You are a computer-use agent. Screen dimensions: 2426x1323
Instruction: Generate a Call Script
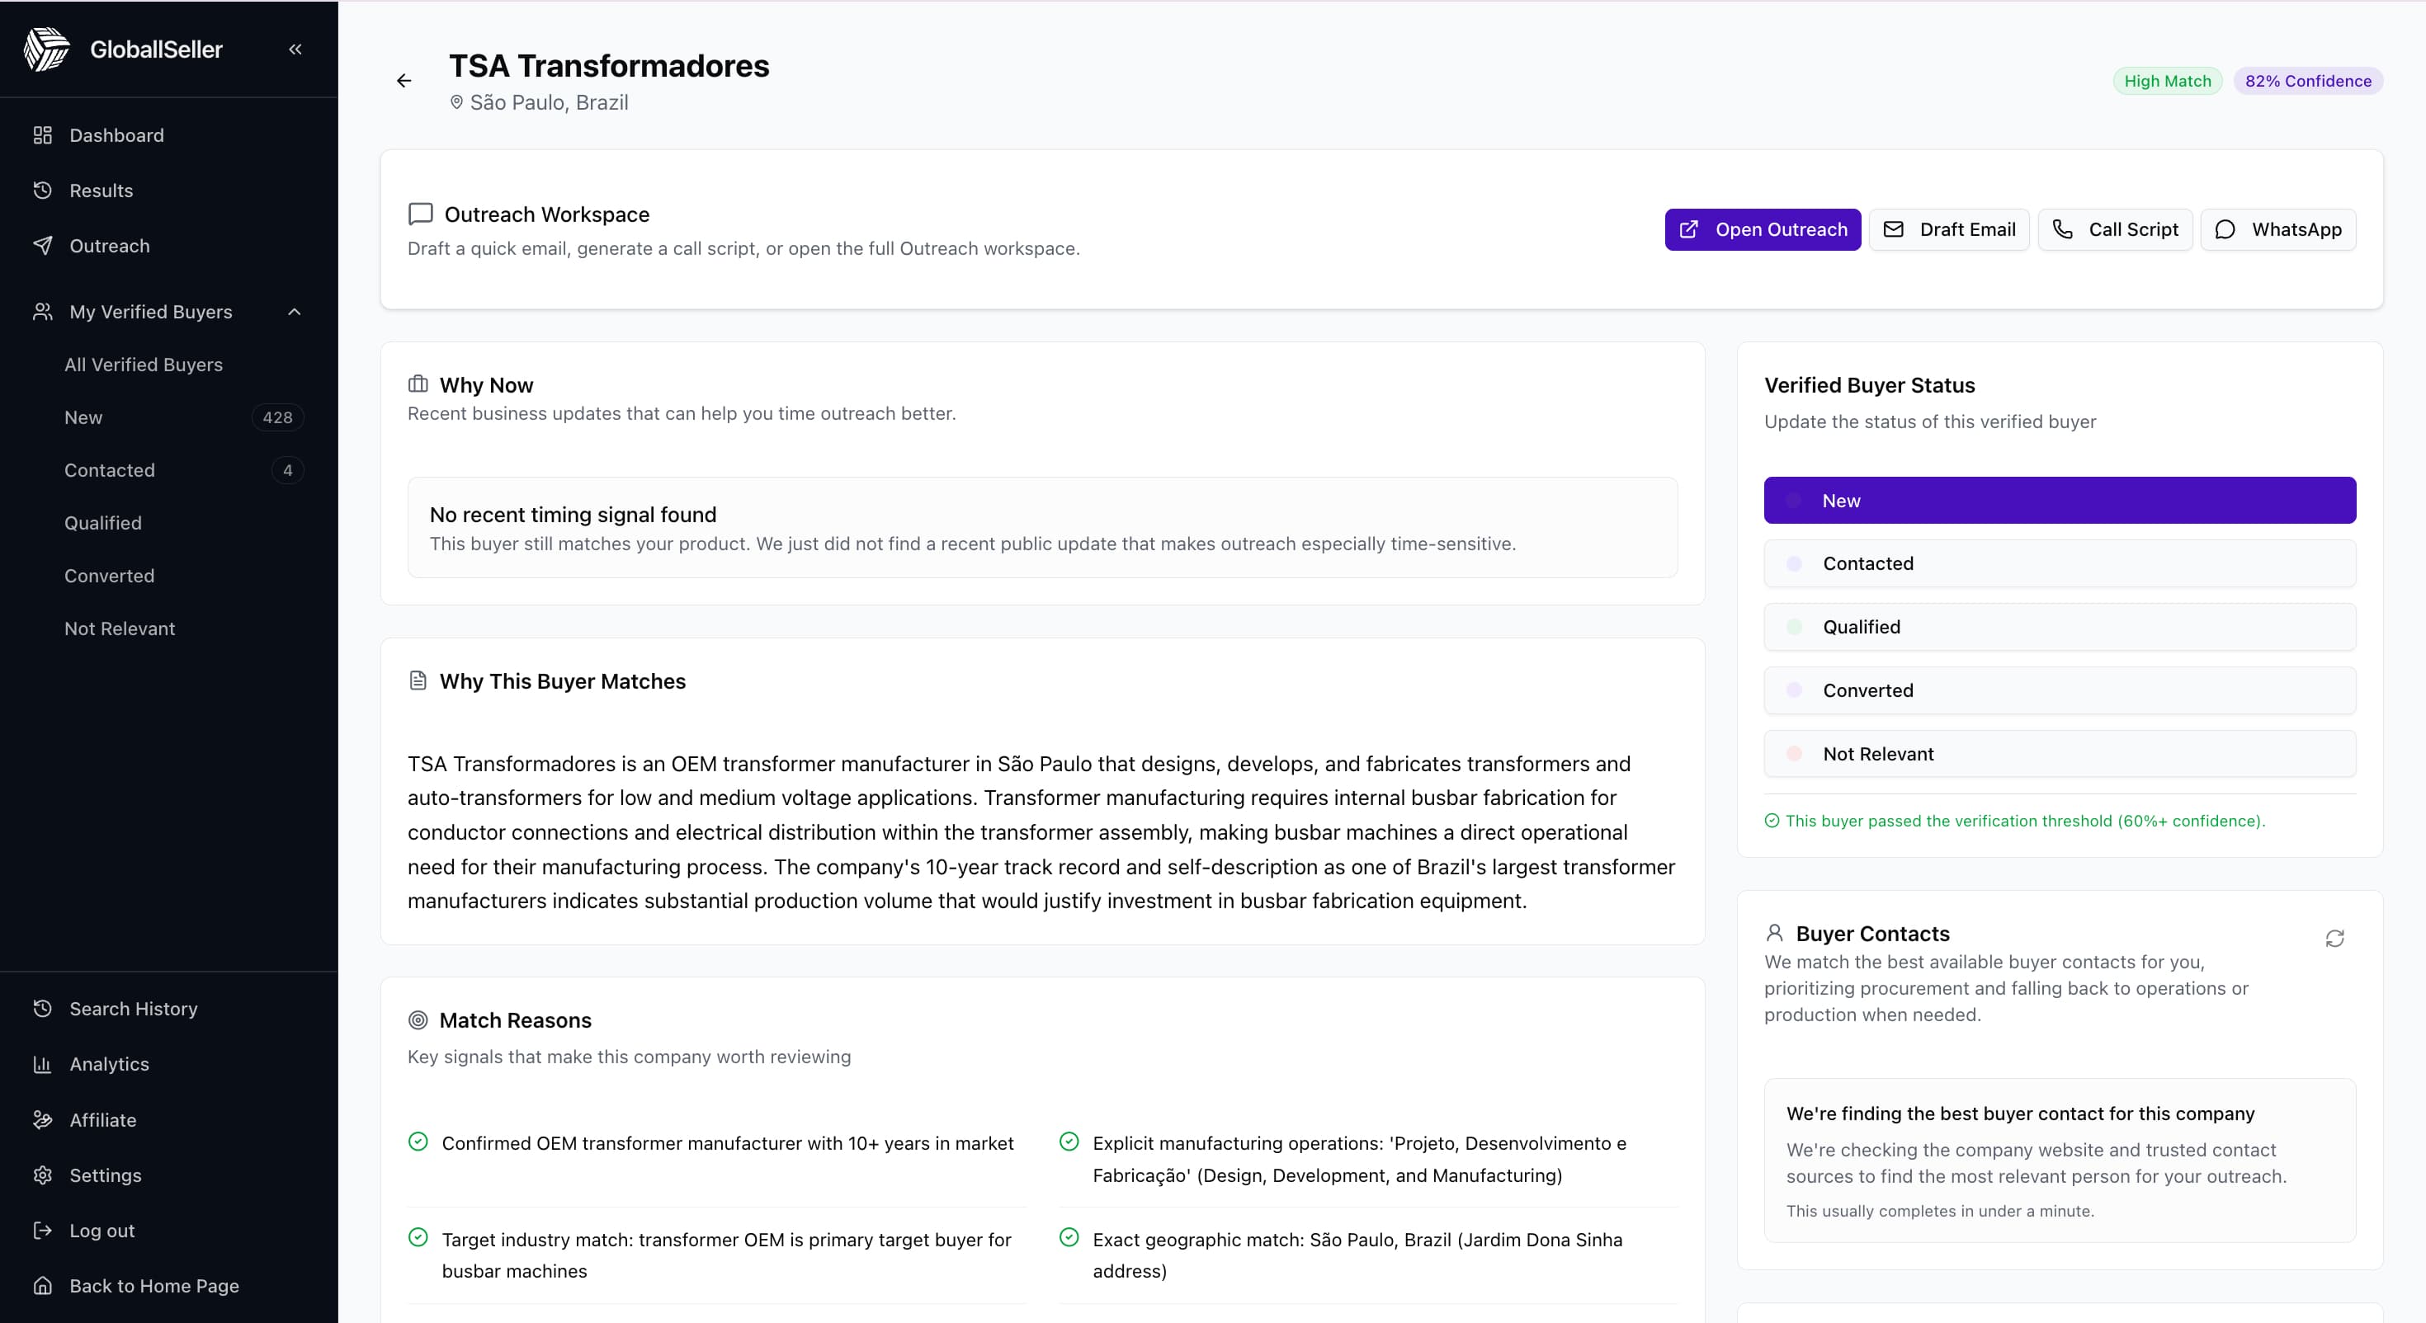pyautogui.click(x=2115, y=230)
